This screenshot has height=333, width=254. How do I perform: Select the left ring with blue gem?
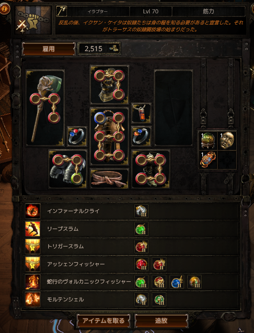[77, 136]
